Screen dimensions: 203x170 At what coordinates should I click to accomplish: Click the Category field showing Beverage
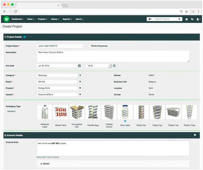tap(57, 75)
